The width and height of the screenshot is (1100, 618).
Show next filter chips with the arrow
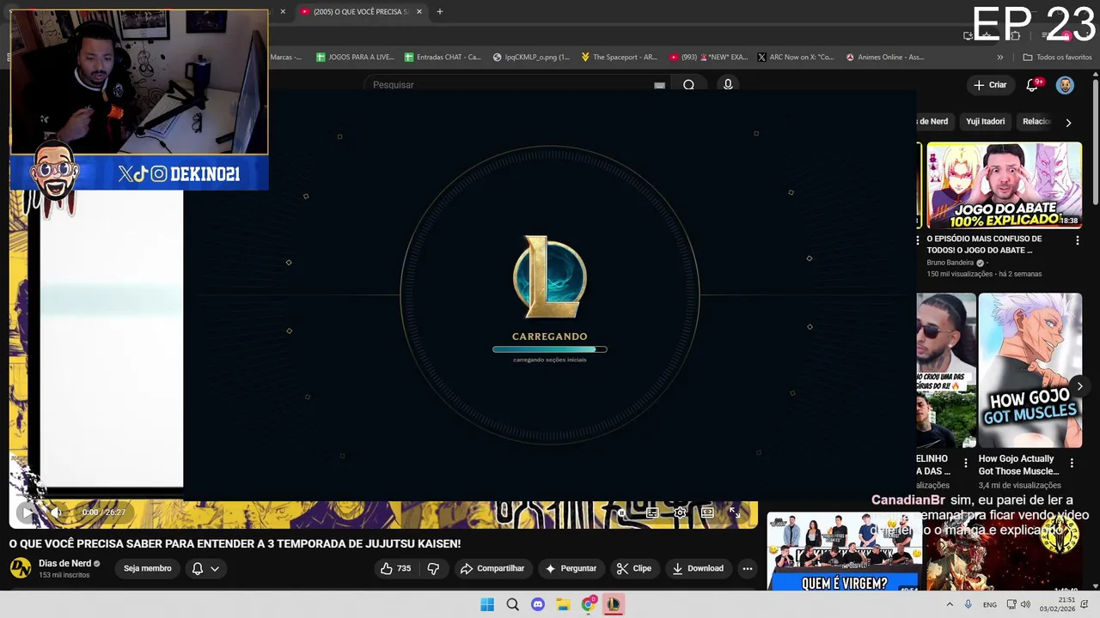[1068, 123]
